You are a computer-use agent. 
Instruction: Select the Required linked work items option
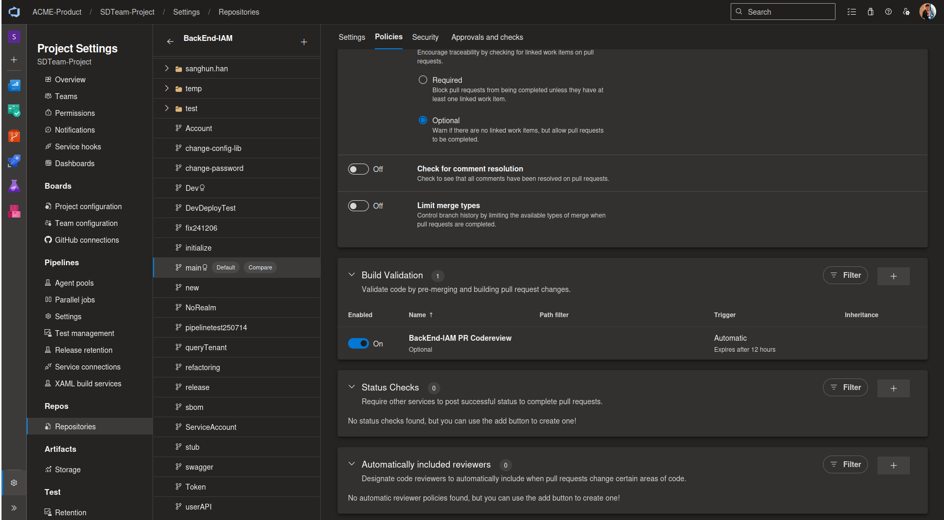coord(423,80)
